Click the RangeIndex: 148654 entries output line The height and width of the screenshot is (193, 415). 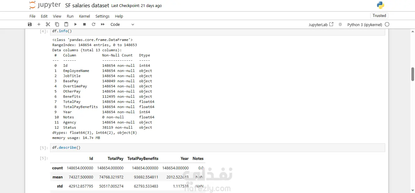[94, 45]
